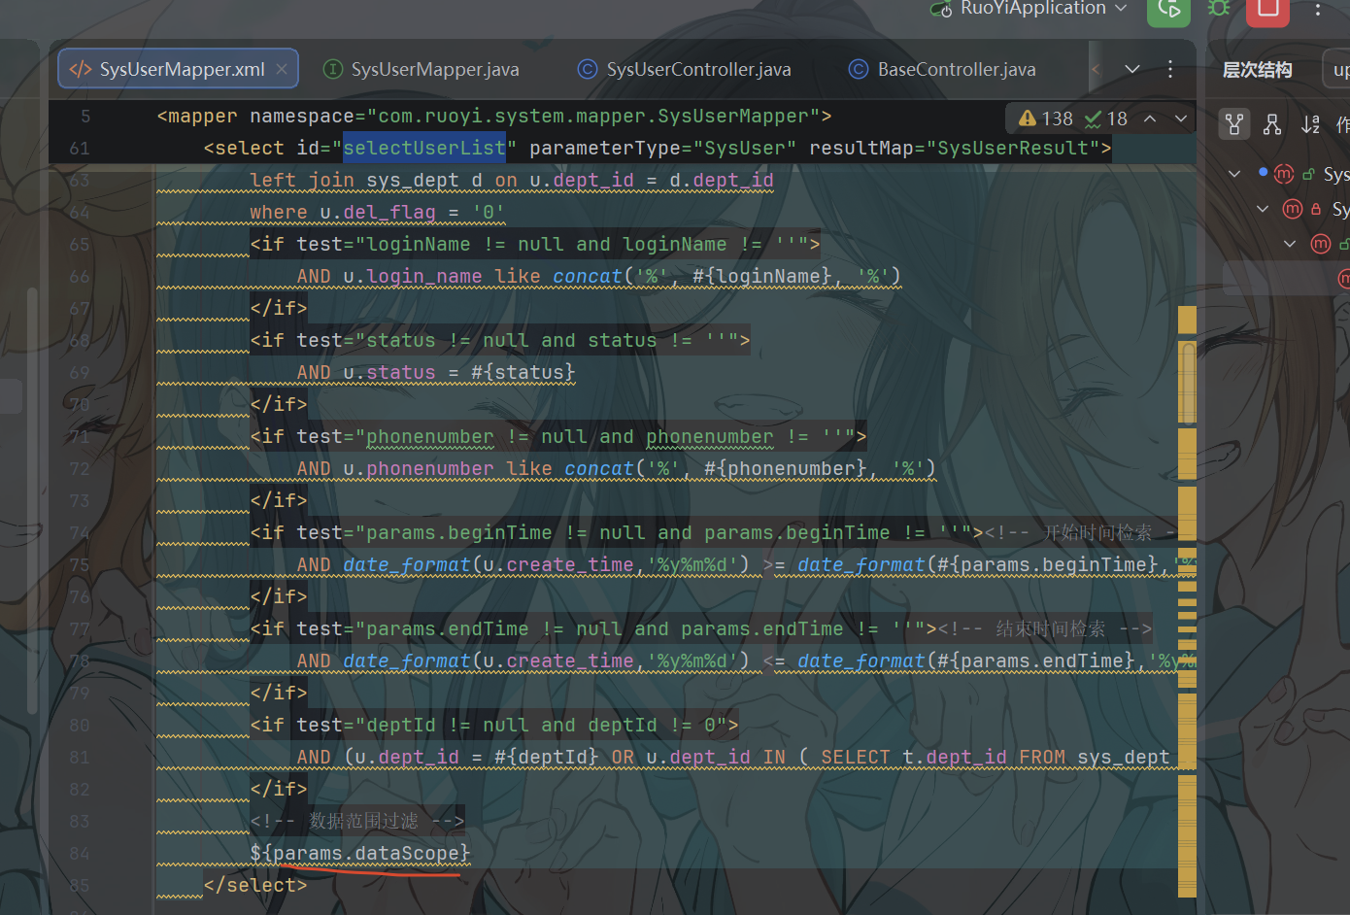Viewport: 1350px width, 915px height.
Task: Stop the running application with the red button
Action: tap(1267, 10)
